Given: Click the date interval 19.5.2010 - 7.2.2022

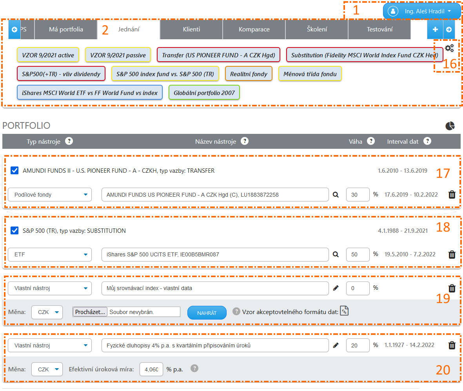Looking at the screenshot, I should point(410,254).
